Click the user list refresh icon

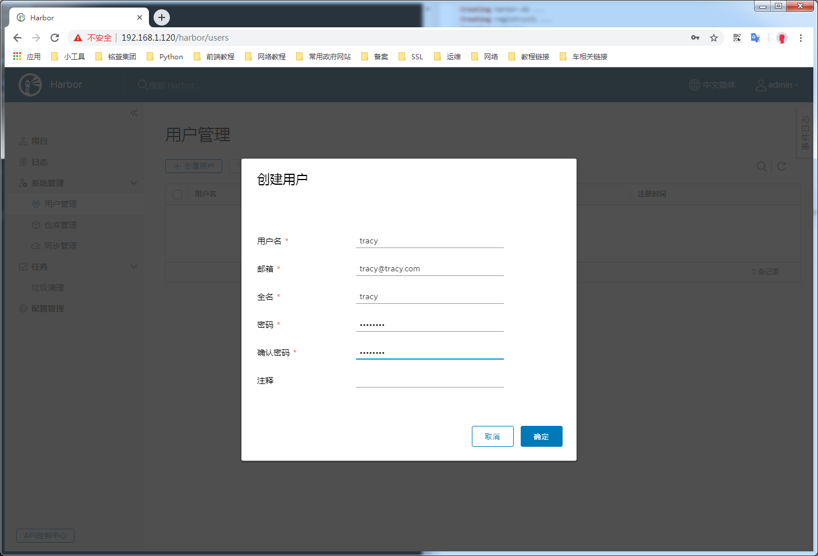(x=781, y=166)
